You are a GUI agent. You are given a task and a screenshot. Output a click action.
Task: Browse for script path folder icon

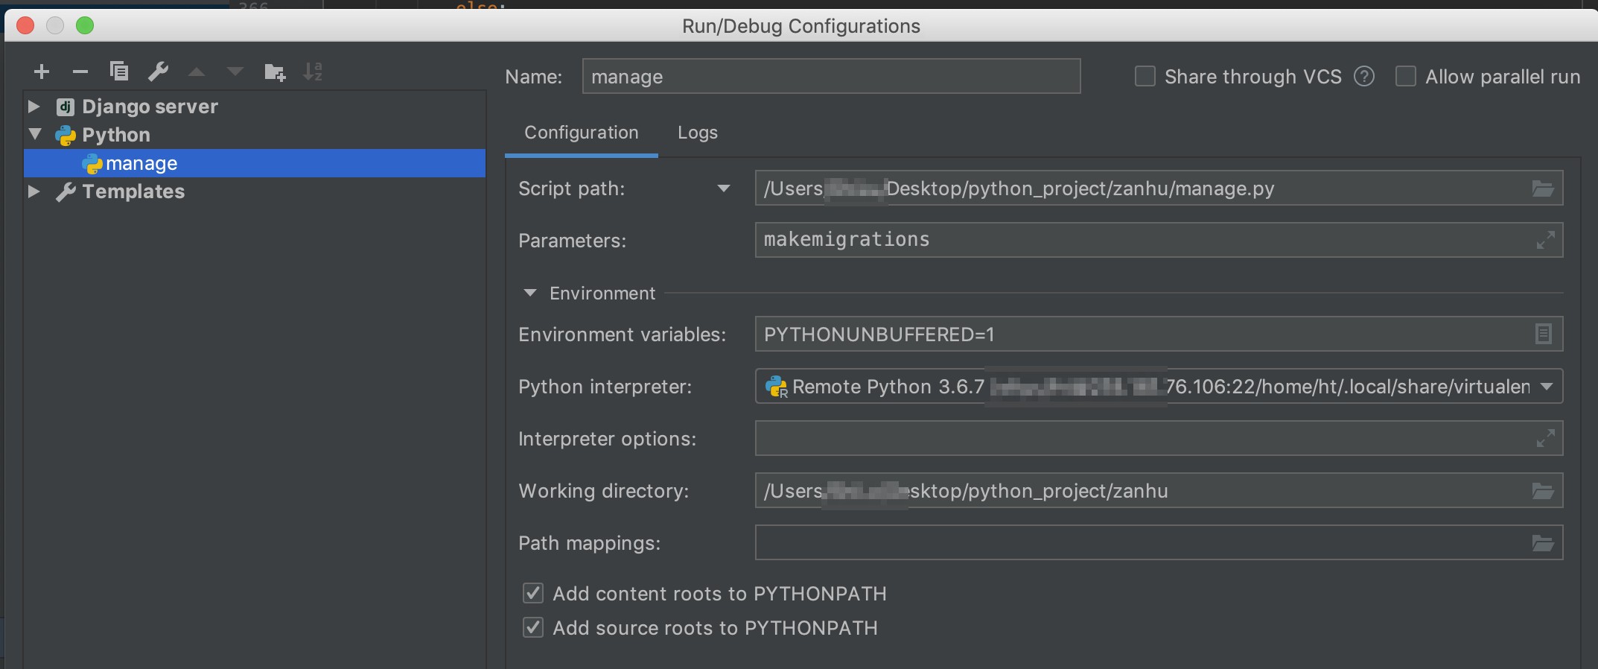1542,188
